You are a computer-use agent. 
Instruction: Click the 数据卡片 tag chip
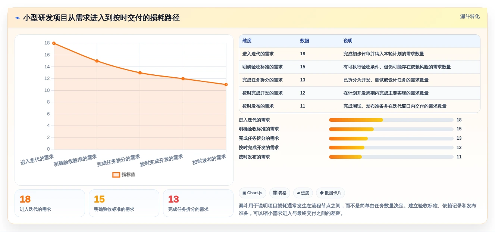click(x=330, y=193)
